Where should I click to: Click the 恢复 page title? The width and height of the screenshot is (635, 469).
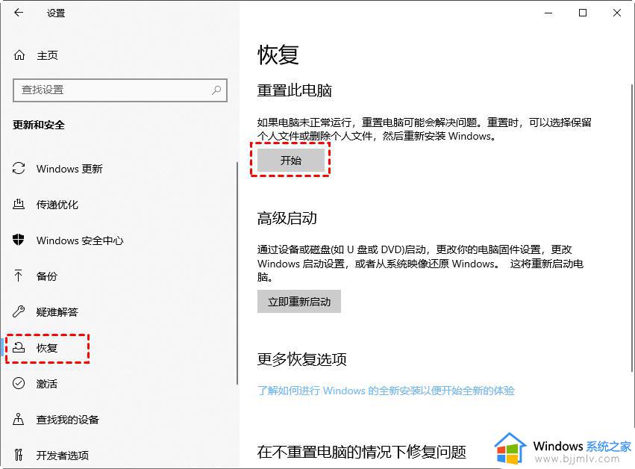point(278,55)
